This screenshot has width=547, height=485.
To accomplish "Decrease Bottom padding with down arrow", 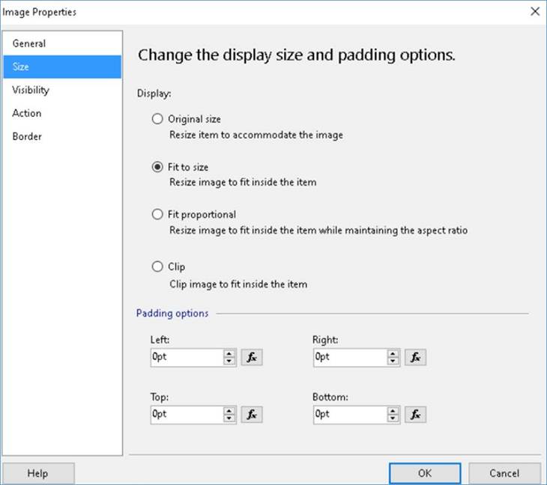I will (393, 418).
